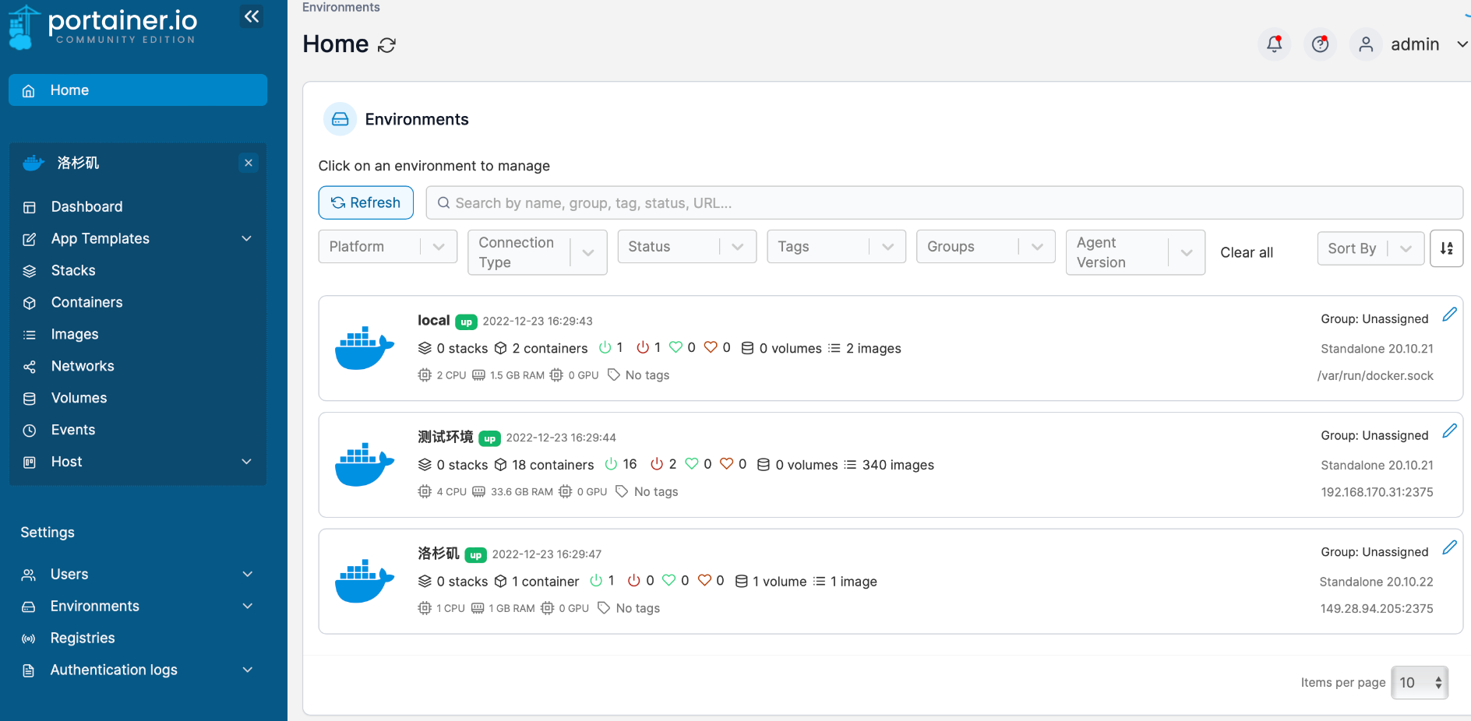This screenshot has height=721, width=1471.
Task: Expand the Environments settings chevron
Action: click(x=248, y=607)
